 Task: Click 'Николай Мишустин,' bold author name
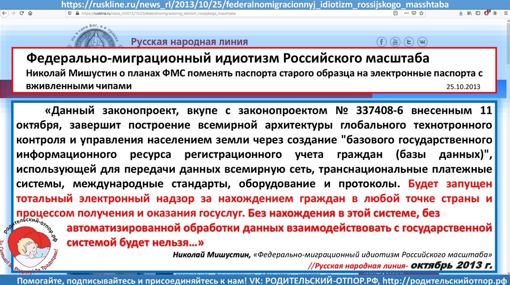coord(212,255)
